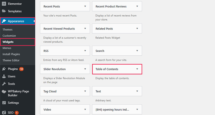Click the Users person icon
The height and width of the screenshot is (115, 215).
4,76
